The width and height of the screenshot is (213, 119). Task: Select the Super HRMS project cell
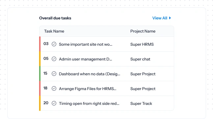click(x=142, y=44)
